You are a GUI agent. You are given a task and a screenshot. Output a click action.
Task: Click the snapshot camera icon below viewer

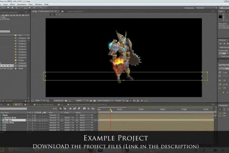tap(66, 101)
